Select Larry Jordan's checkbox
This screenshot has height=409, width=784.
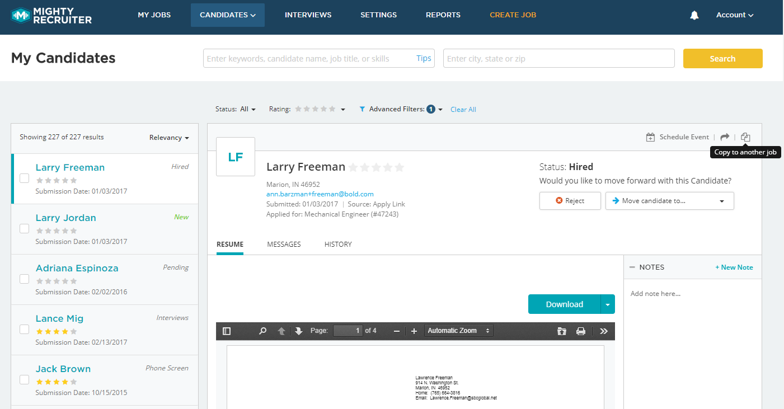(25, 229)
